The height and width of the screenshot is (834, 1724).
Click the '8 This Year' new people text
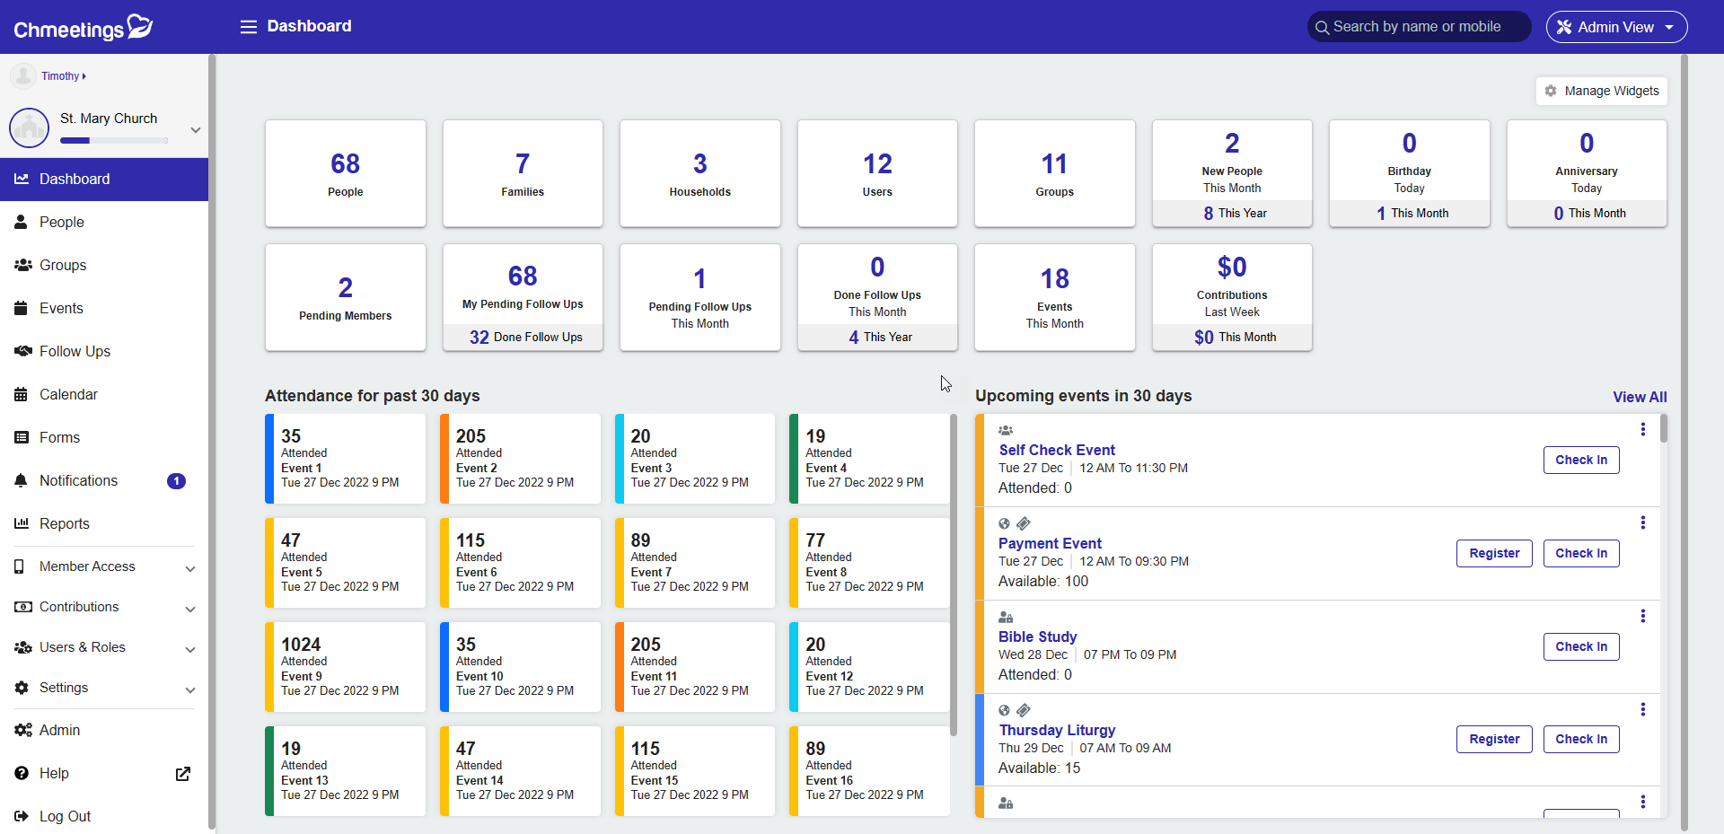pyautogui.click(x=1235, y=214)
